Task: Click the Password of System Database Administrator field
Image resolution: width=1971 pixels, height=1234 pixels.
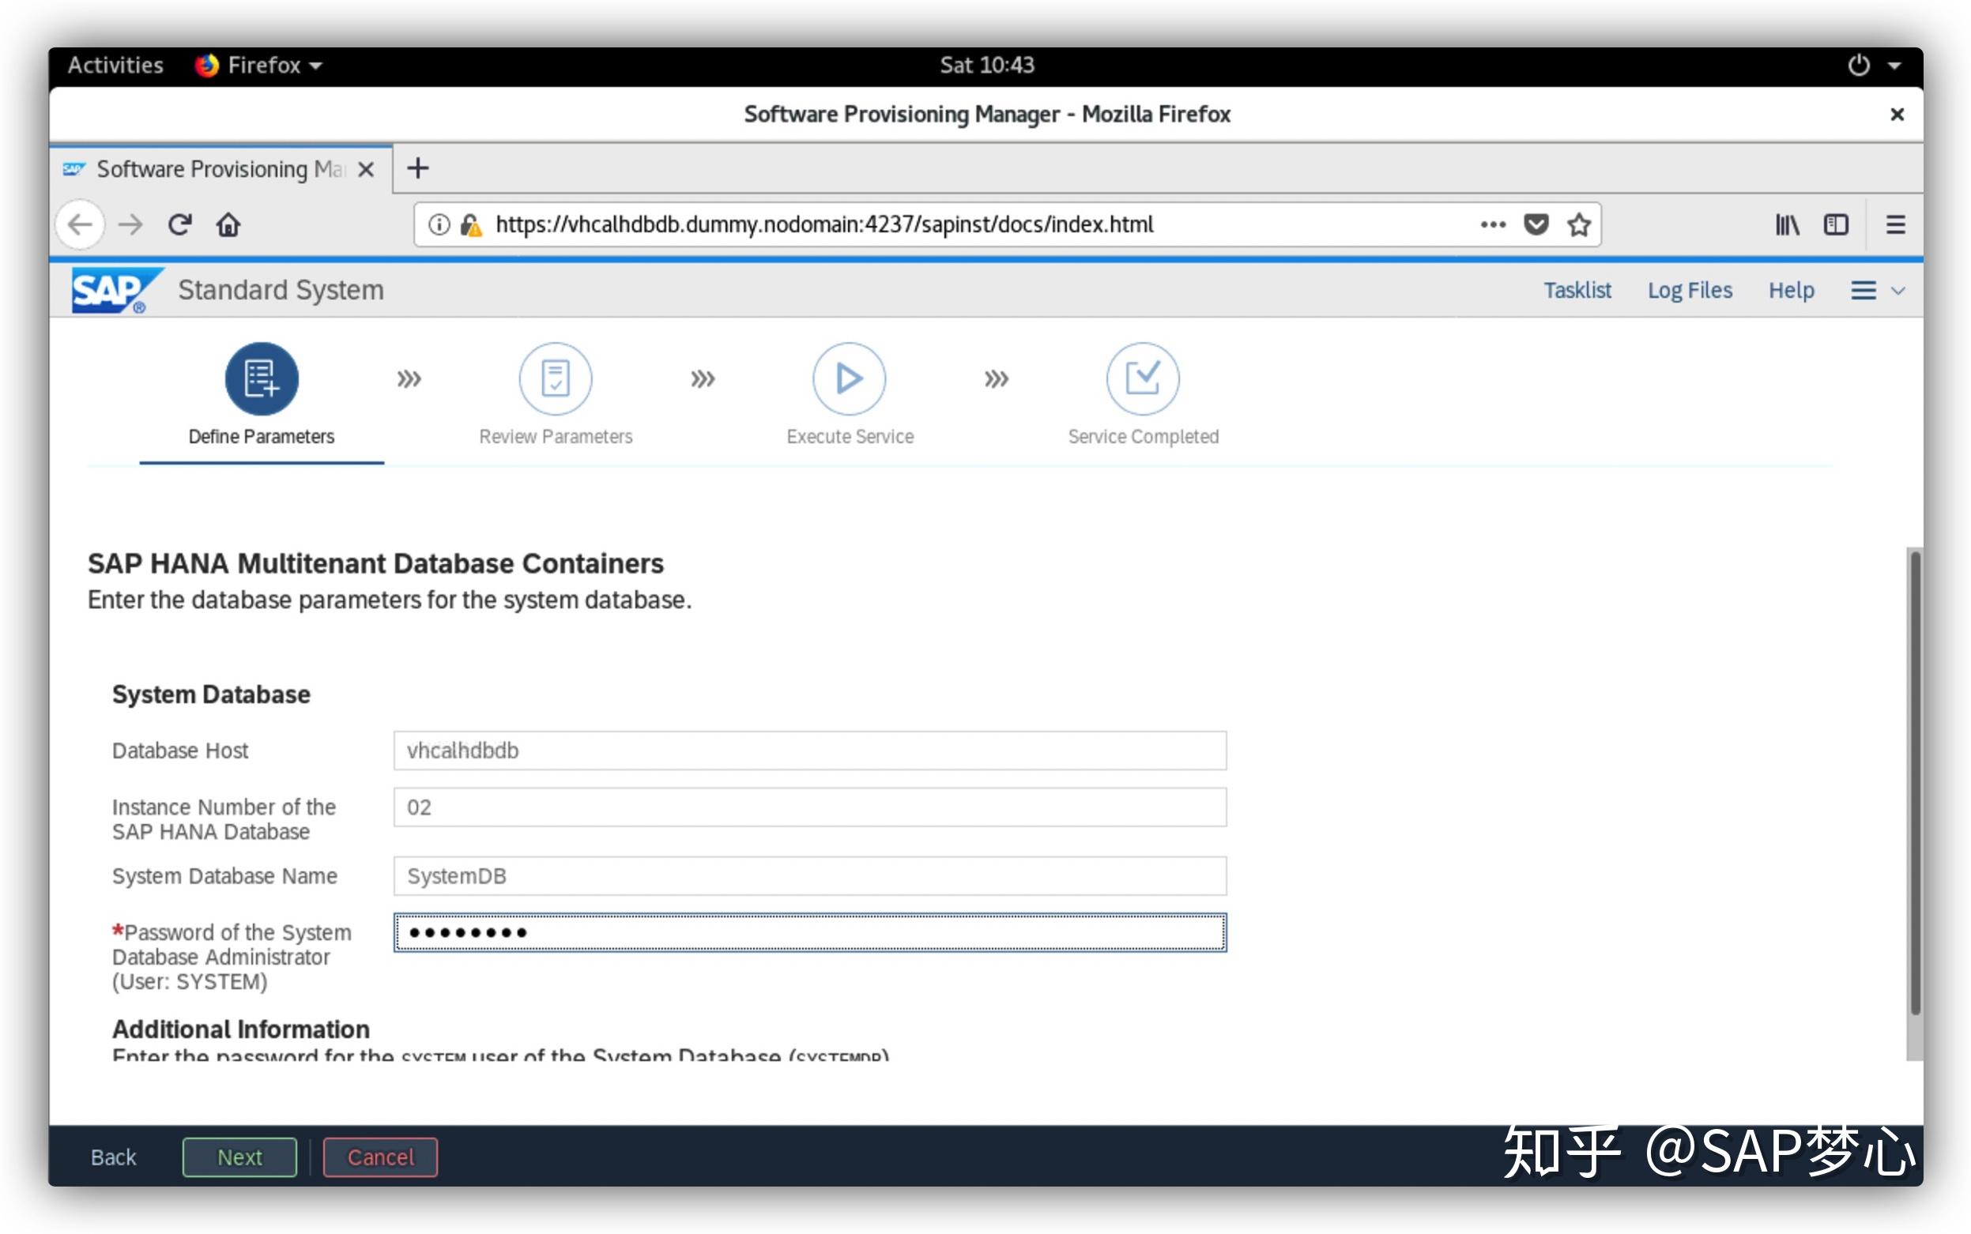Action: click(x=808, y=931)
